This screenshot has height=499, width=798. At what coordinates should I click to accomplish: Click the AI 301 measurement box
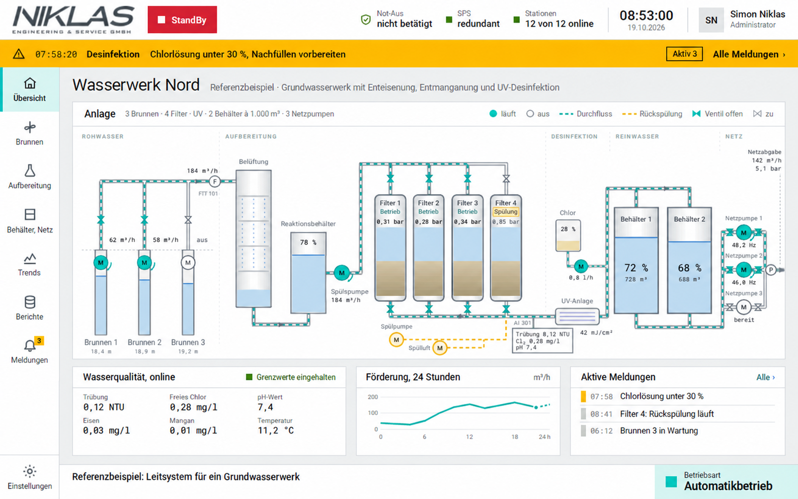tap(542, 341)
